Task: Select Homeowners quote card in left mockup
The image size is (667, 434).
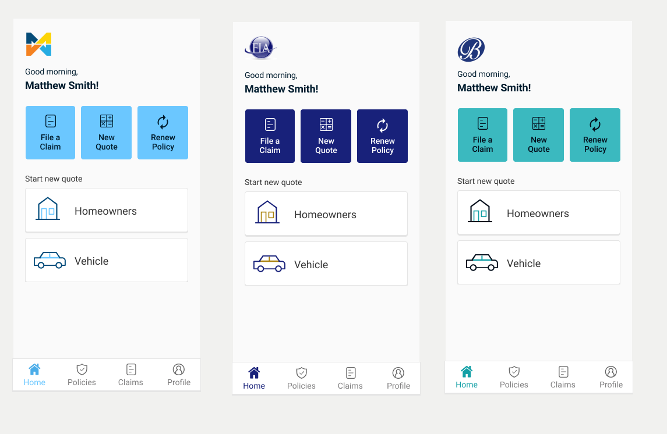Action: [107, 210]
